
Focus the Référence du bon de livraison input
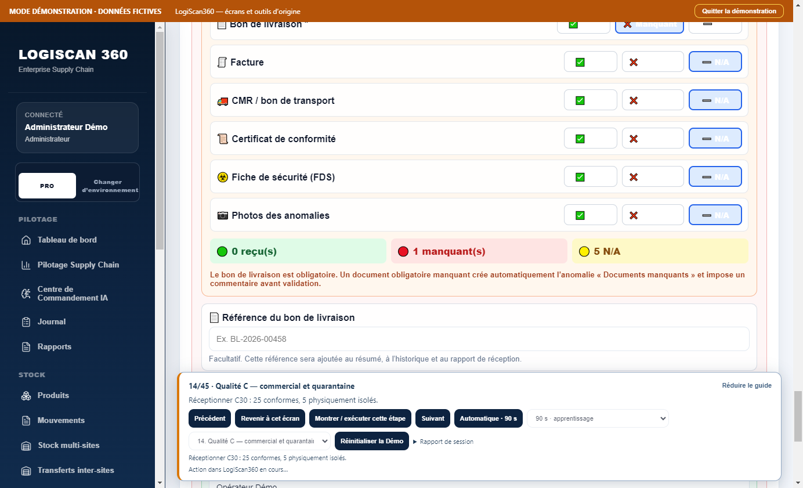(479, 339)
